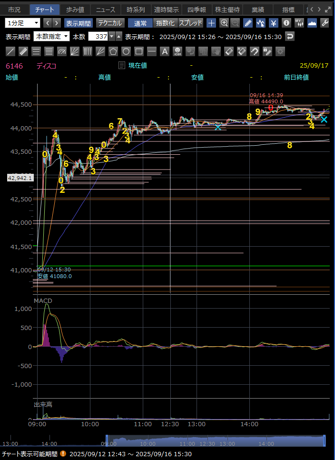Image resolution: width=335 pixels, height=460 pixels.
Task: Select the trend line drawing tool
Action: pyautogui.click(x=10, y=51)
